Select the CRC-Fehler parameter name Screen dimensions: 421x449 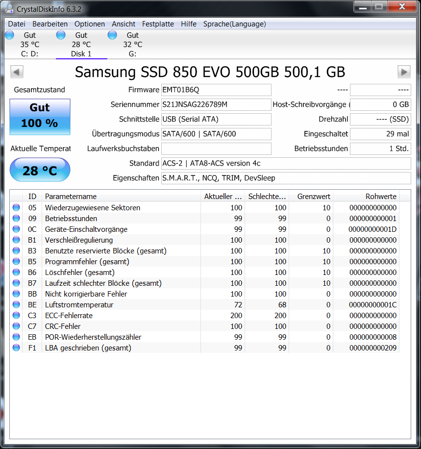[63, 326]
